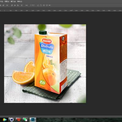Click the Juver juice carton on canvas
The width and height of the screenshot is (122, 122).
tap(51, 62)
